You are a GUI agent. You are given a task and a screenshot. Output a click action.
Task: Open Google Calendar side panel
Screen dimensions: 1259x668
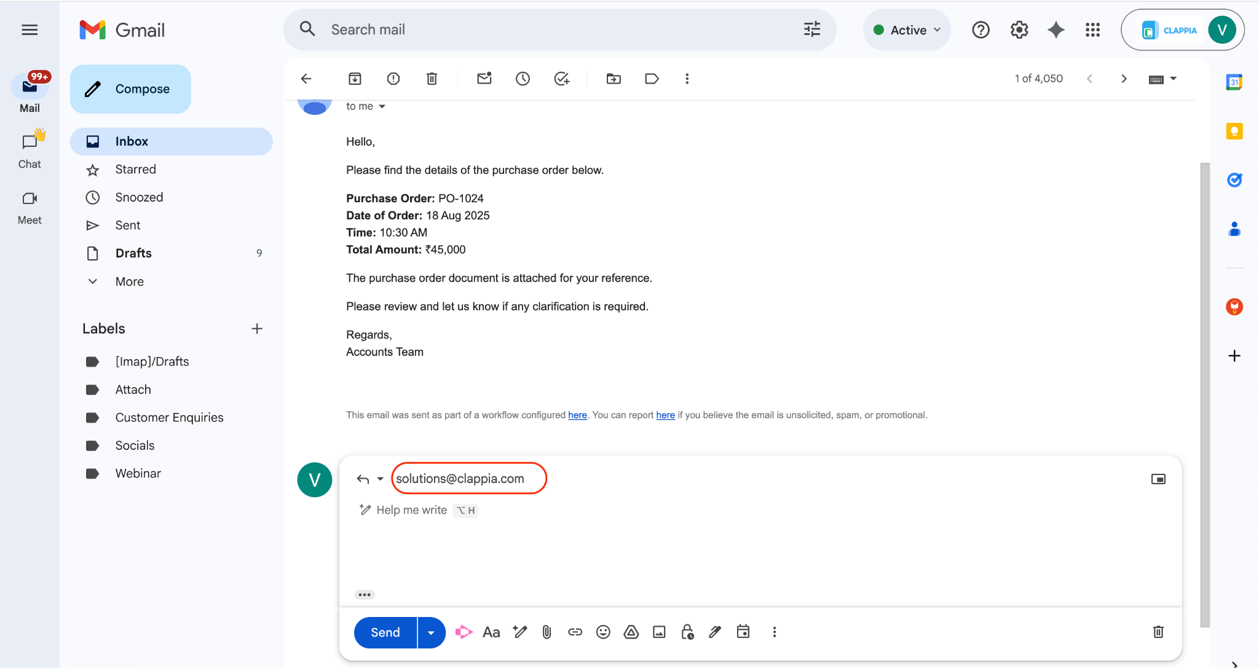[x=1234, y=81]
